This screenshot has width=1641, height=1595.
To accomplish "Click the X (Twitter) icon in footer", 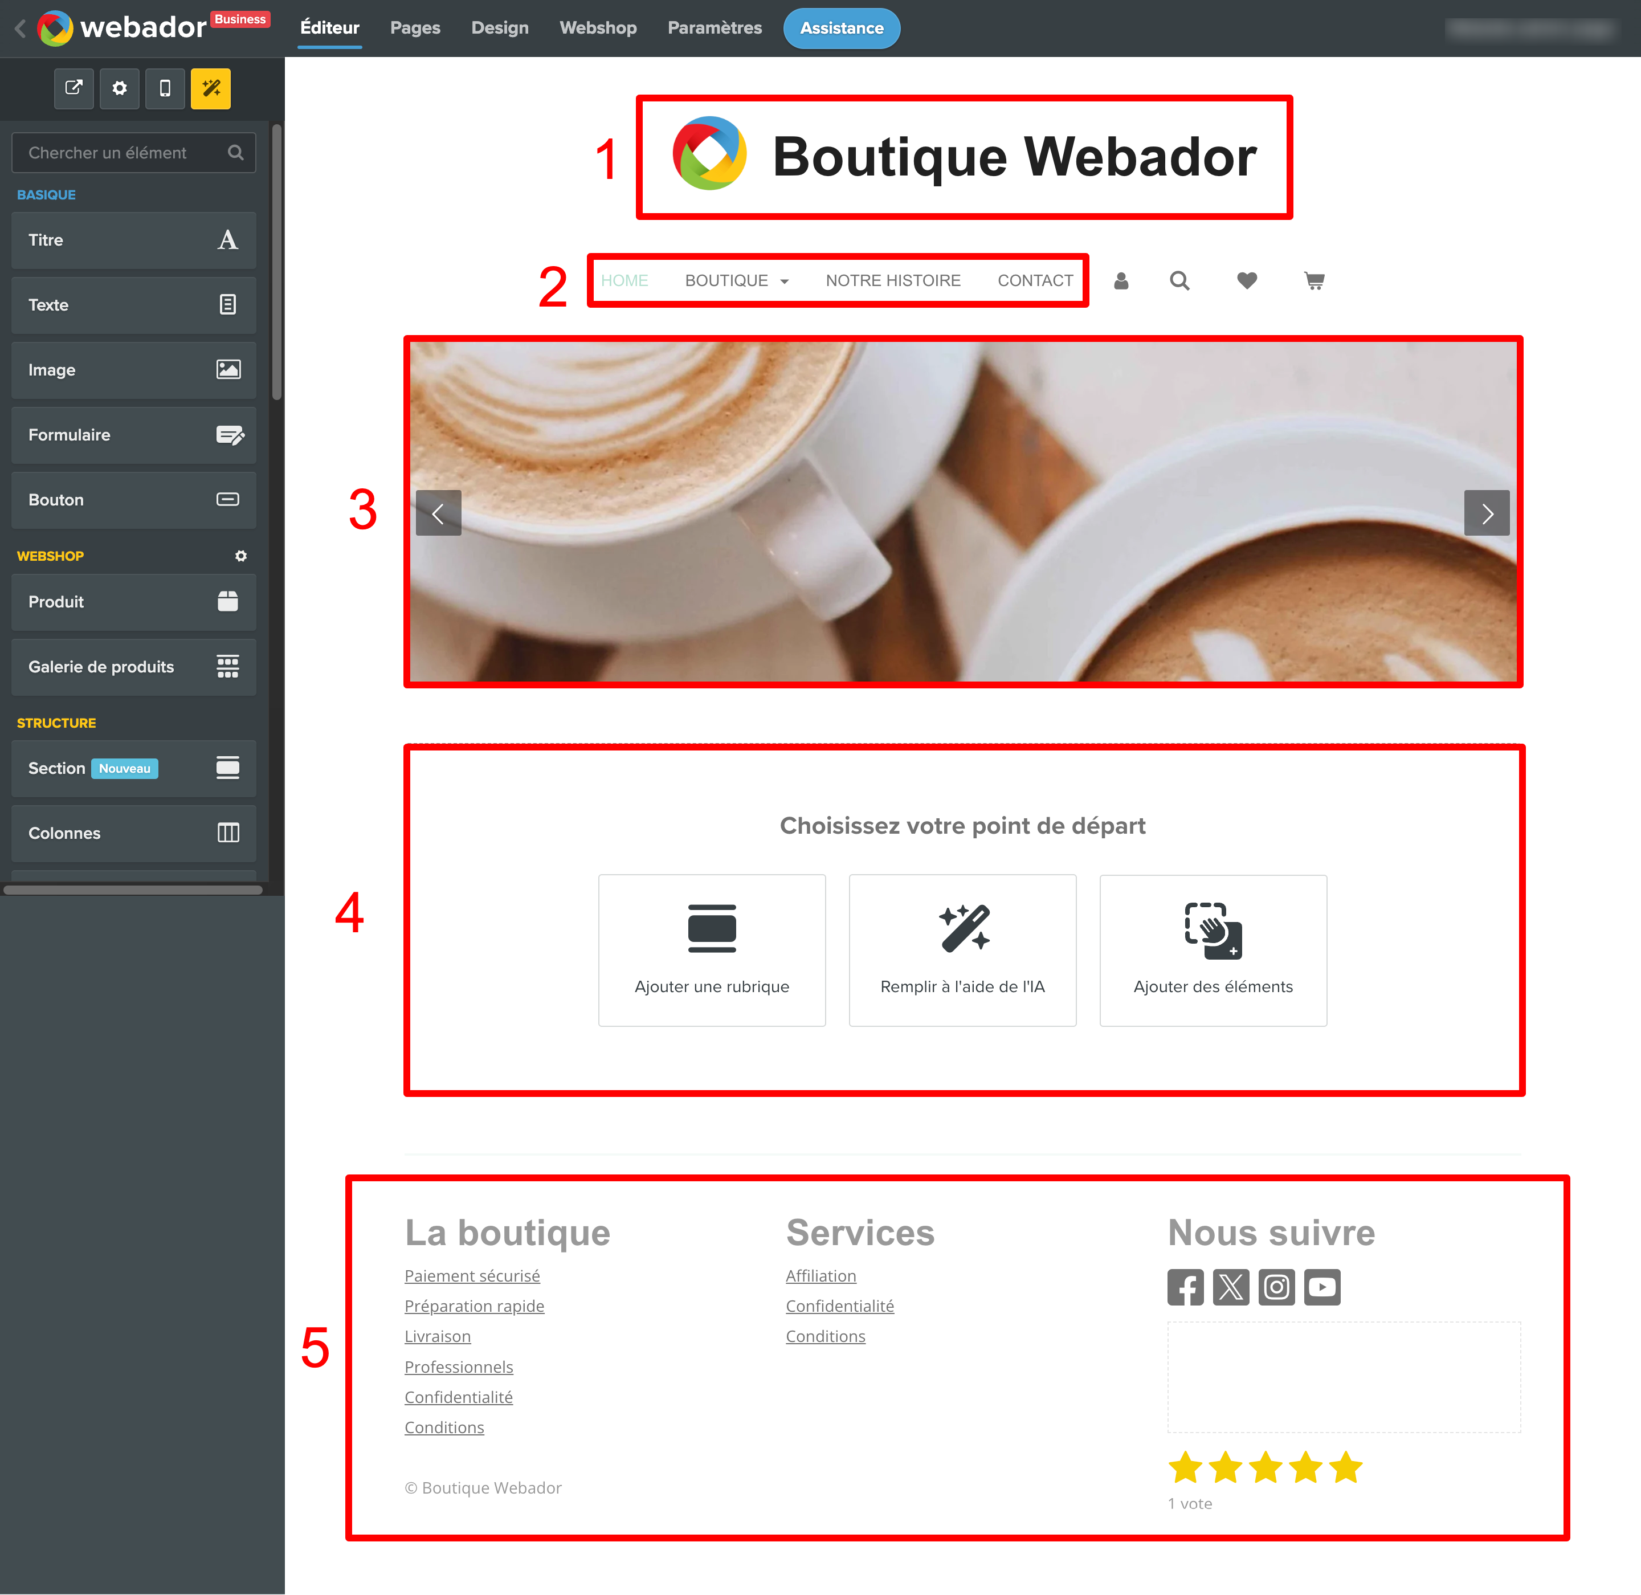I will tap(1231, 1287).
